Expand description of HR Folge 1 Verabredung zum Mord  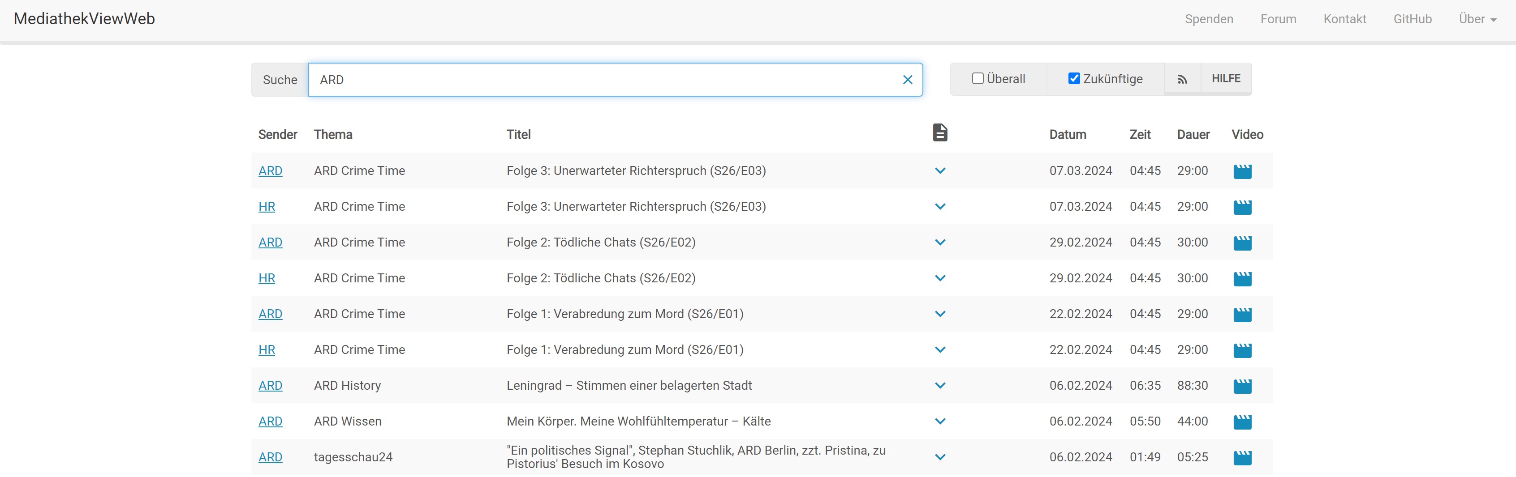[x=940, y=350]
